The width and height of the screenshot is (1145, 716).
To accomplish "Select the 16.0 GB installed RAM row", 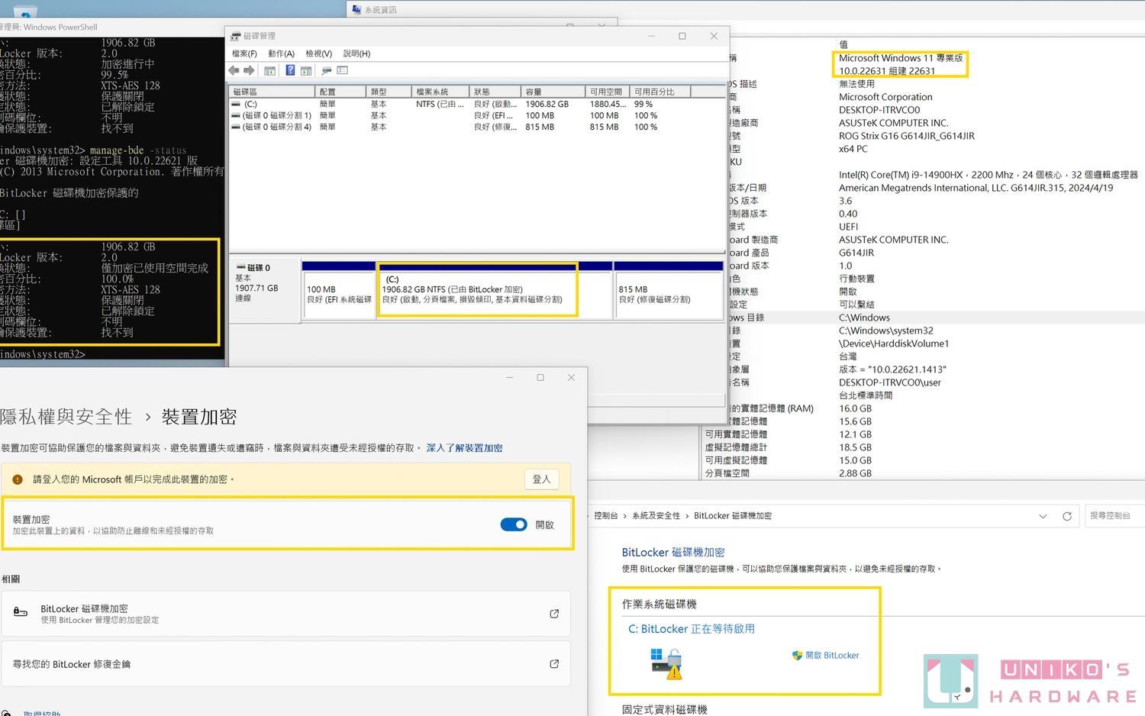I will (855, 408).
